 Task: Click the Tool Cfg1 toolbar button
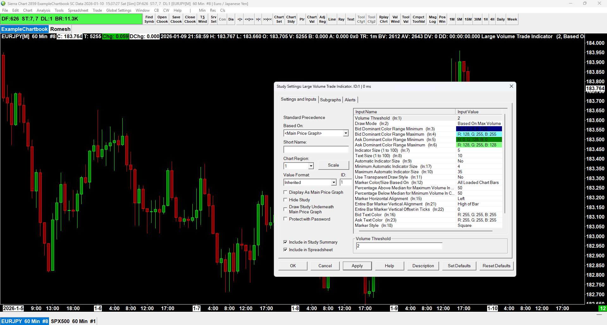(x=361, y=19)
